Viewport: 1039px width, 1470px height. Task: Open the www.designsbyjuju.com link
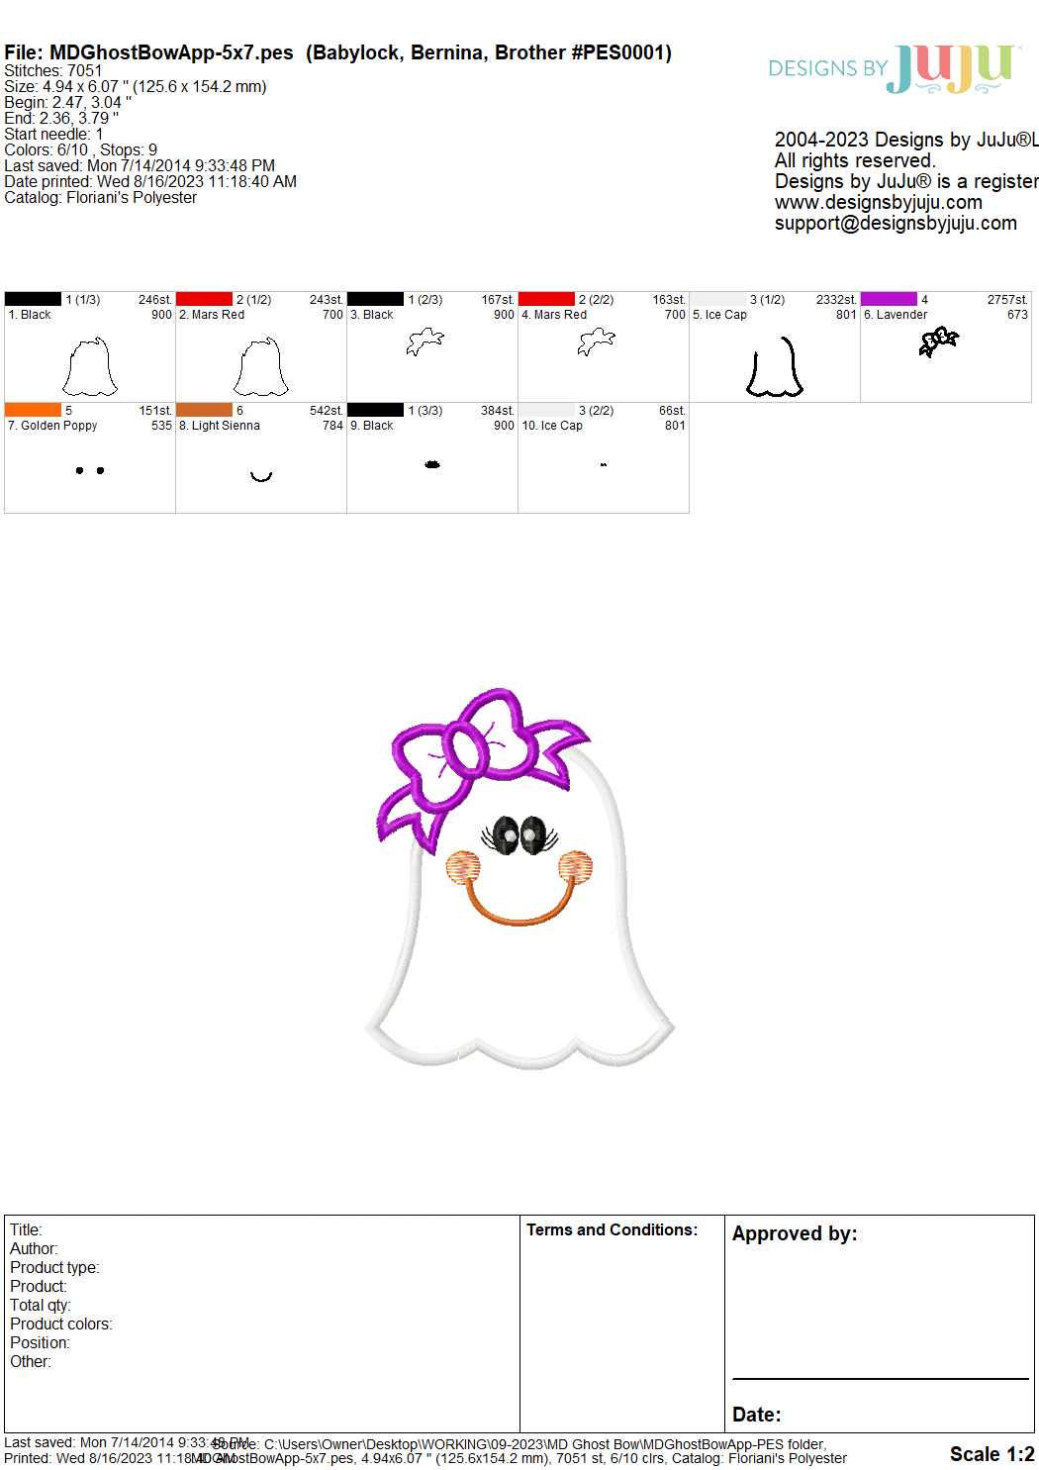[x=878, y=202]
